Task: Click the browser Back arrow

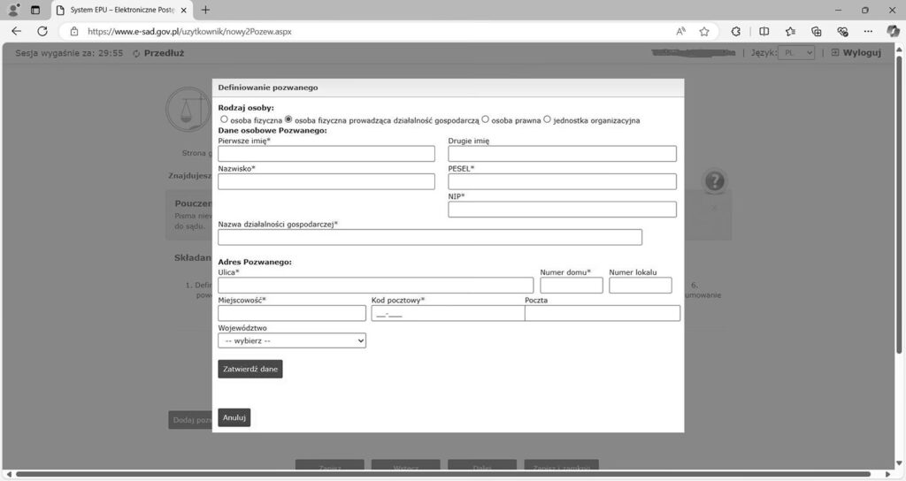Action: pyautogui.click(x=16, y=31)
